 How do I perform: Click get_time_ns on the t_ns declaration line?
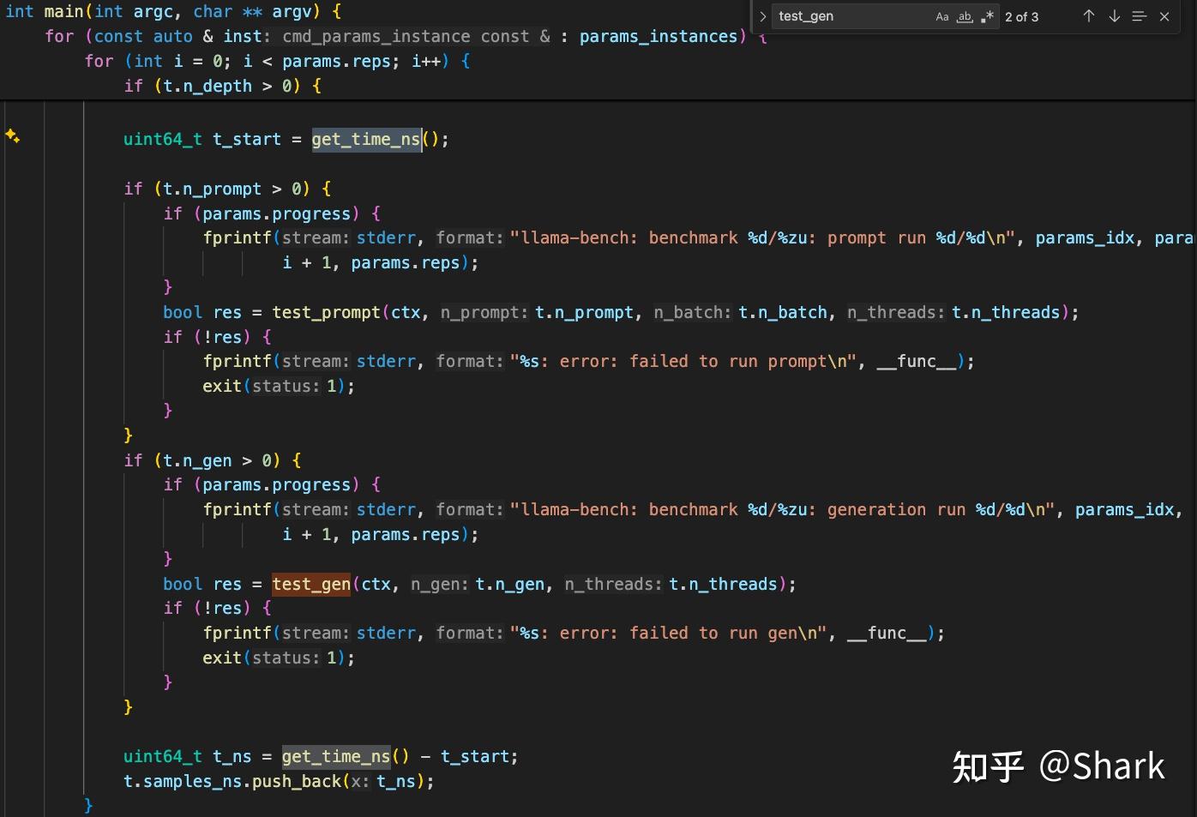point(336,756)
